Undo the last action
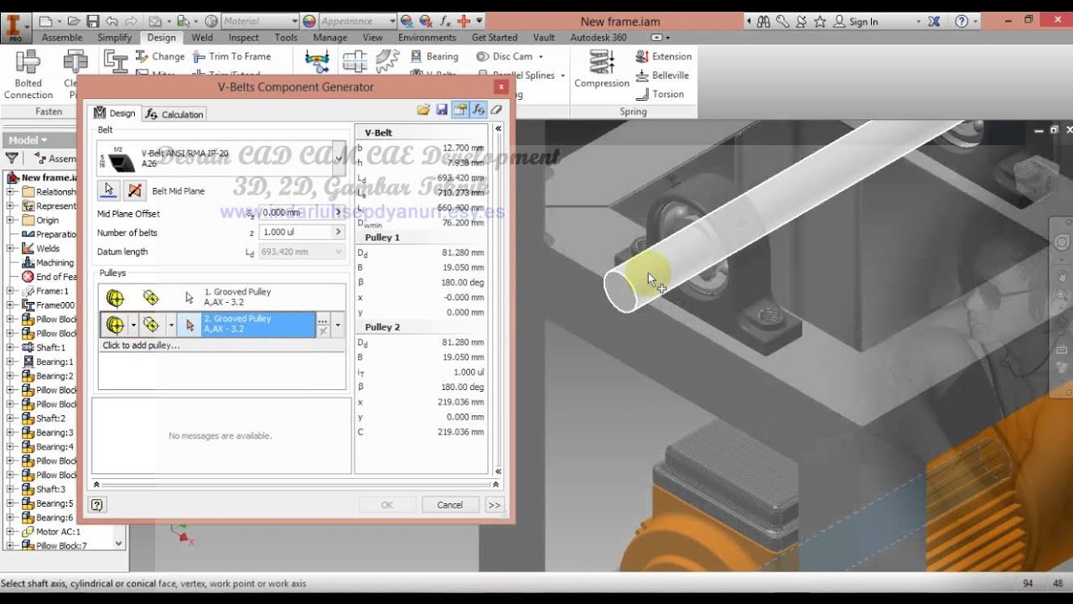The height and width of the screenshot is (604, 1073). click(111, 21)
